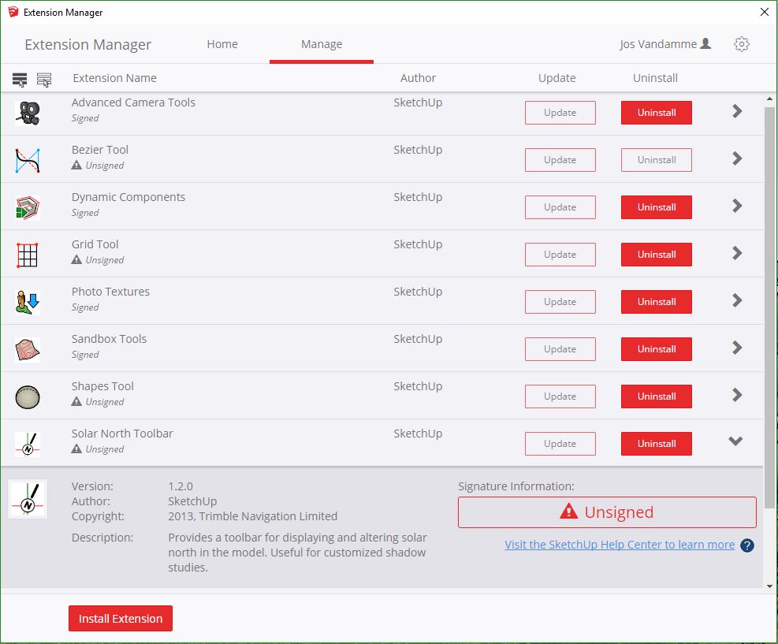Click the Photo Textures icon
Screen dimensions: 778x644
pos(28,302)
